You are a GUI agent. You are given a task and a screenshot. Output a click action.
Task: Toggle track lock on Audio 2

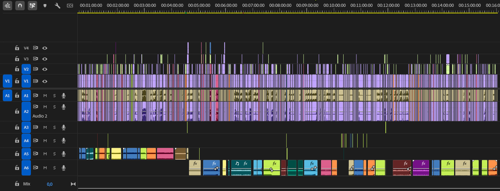[x=17, y=112]
